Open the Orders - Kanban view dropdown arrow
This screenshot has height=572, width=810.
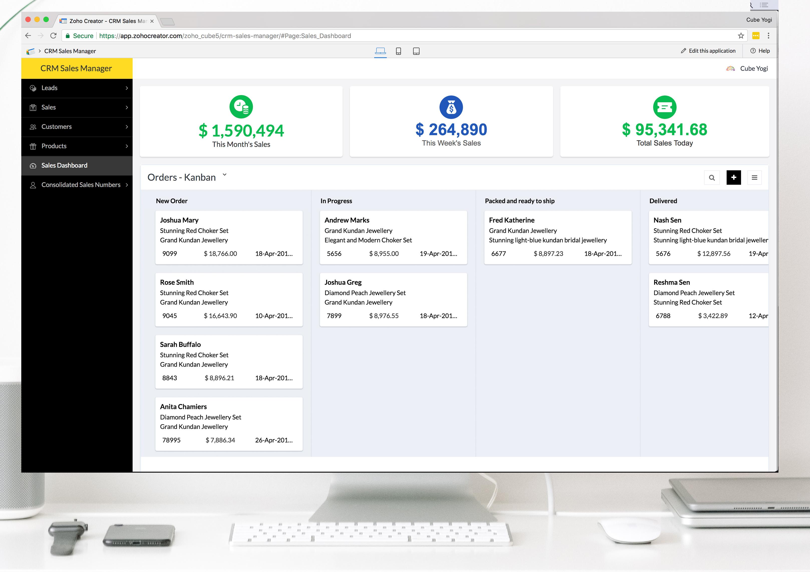(224, 175)
